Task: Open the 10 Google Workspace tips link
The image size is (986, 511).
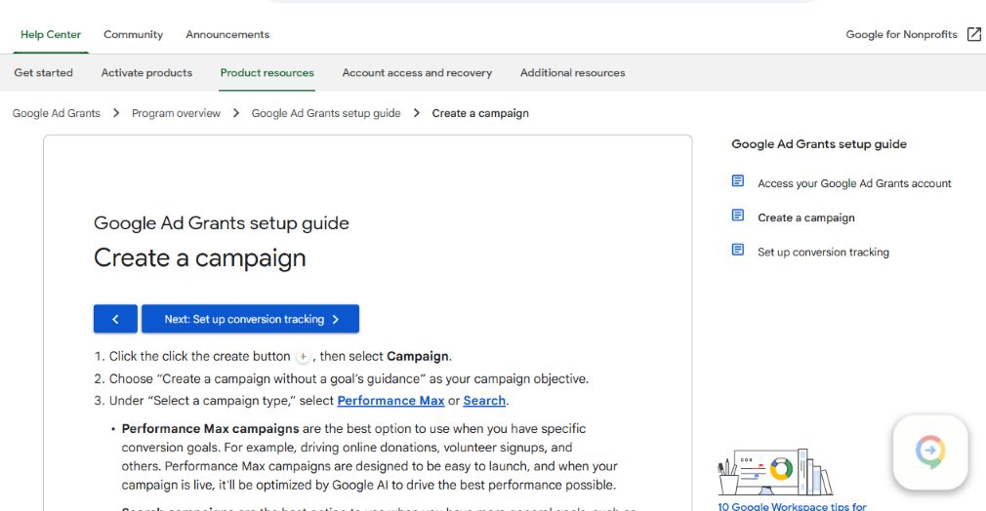Action: point(793,506)
